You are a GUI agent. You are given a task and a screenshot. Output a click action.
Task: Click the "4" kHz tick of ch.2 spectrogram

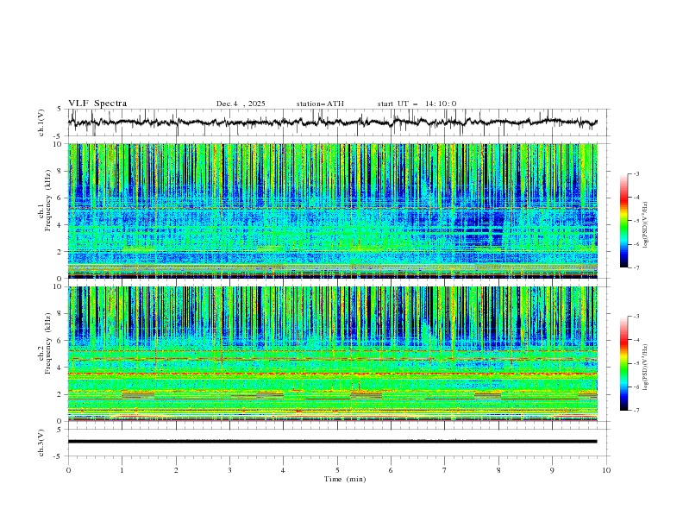point(60,368)
